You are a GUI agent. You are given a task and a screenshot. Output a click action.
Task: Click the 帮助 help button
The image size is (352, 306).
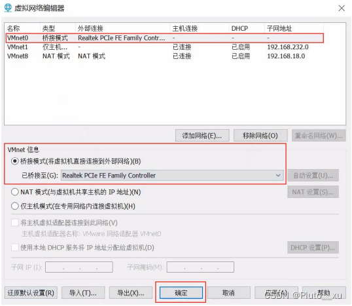click(x=324, y=293)
